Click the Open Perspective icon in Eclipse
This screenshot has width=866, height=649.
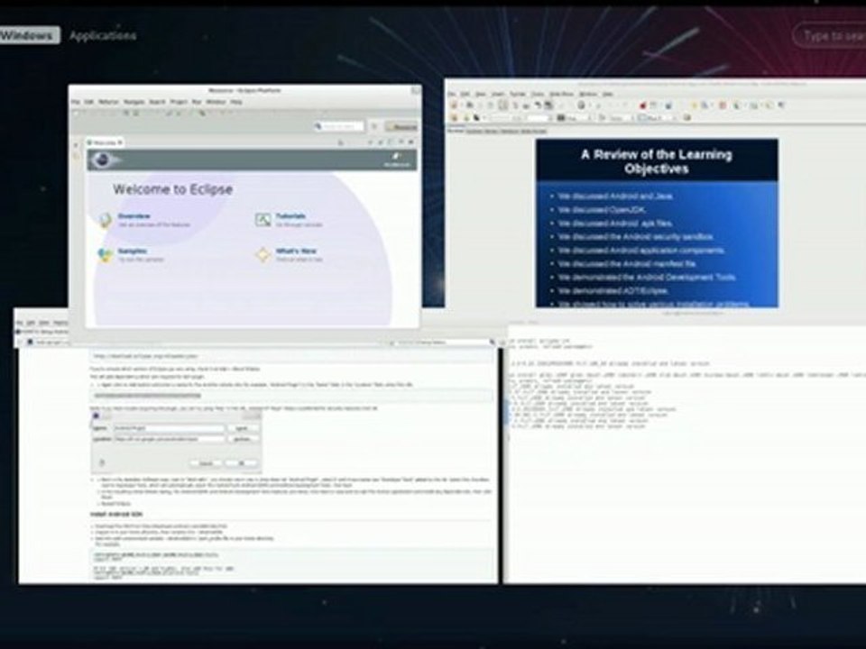[374, 126]
